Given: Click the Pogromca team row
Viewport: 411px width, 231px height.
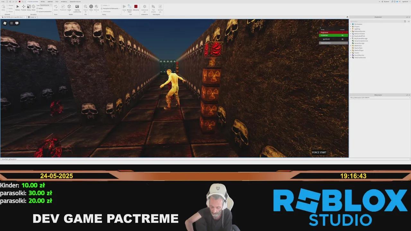Looking at the screenshot, I should click(x=333, y=32).
